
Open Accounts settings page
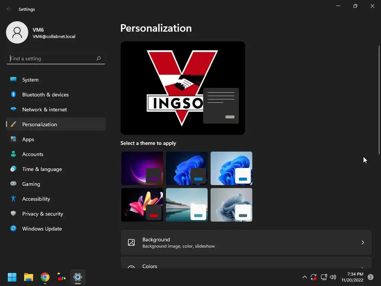point(56,154)
